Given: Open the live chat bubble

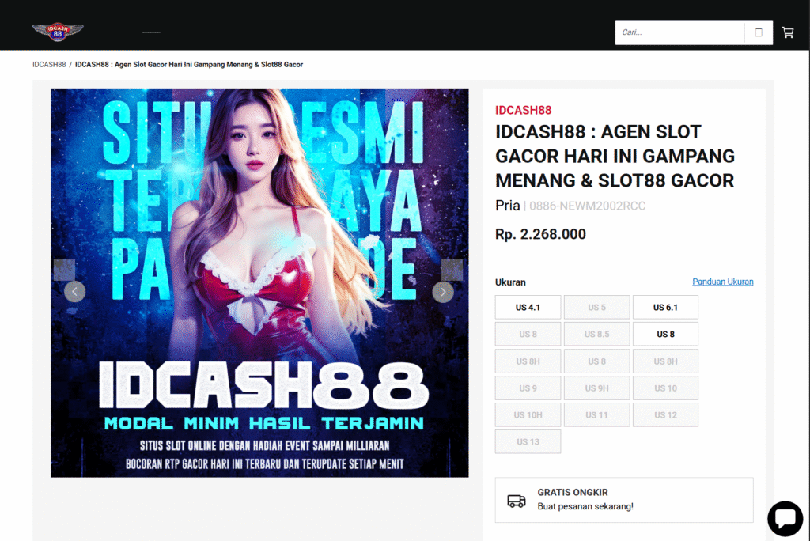Looking at the screenshot, I should point(785,518).
